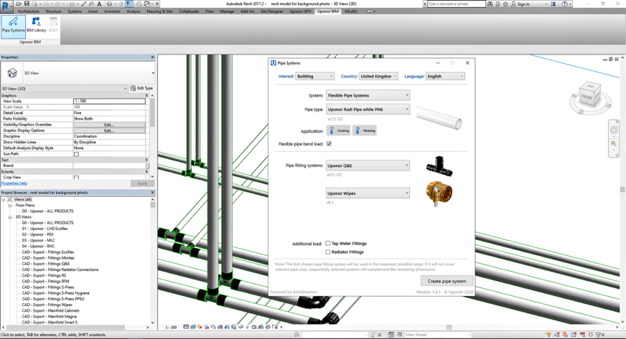Expand the Country dropdown

pyautogui.click(x=378, y=76)
